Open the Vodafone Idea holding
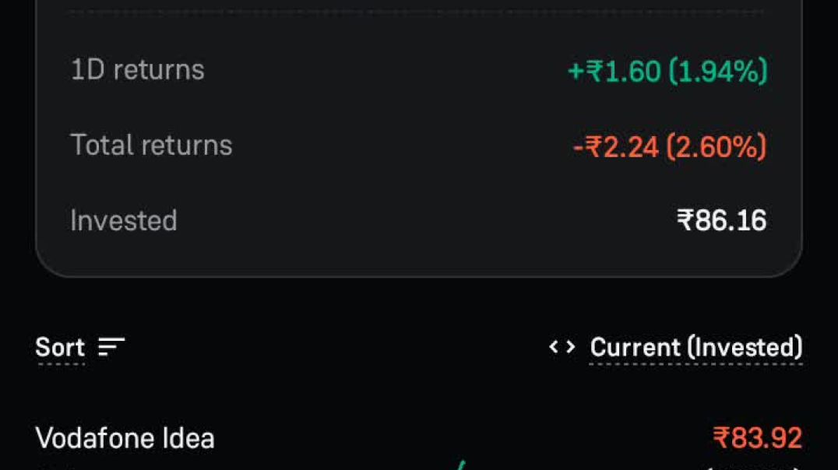The height and width of the screenshot is (470, 838). tap(125, 437)
